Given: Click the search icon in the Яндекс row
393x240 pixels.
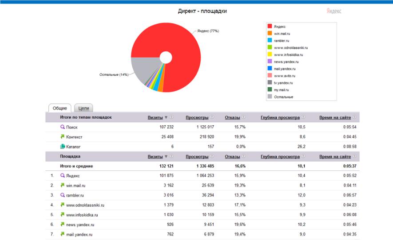Looking at the screenshot, I should point(63,175).
